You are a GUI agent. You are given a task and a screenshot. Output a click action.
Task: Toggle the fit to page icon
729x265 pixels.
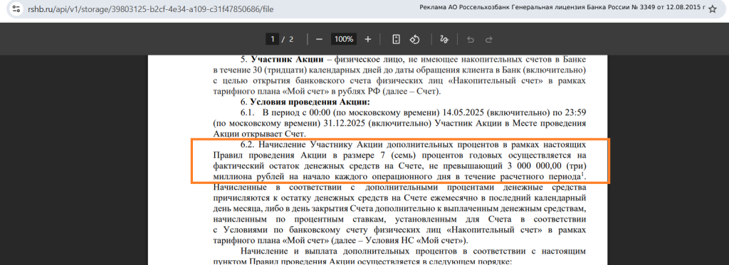coord(396,40)
